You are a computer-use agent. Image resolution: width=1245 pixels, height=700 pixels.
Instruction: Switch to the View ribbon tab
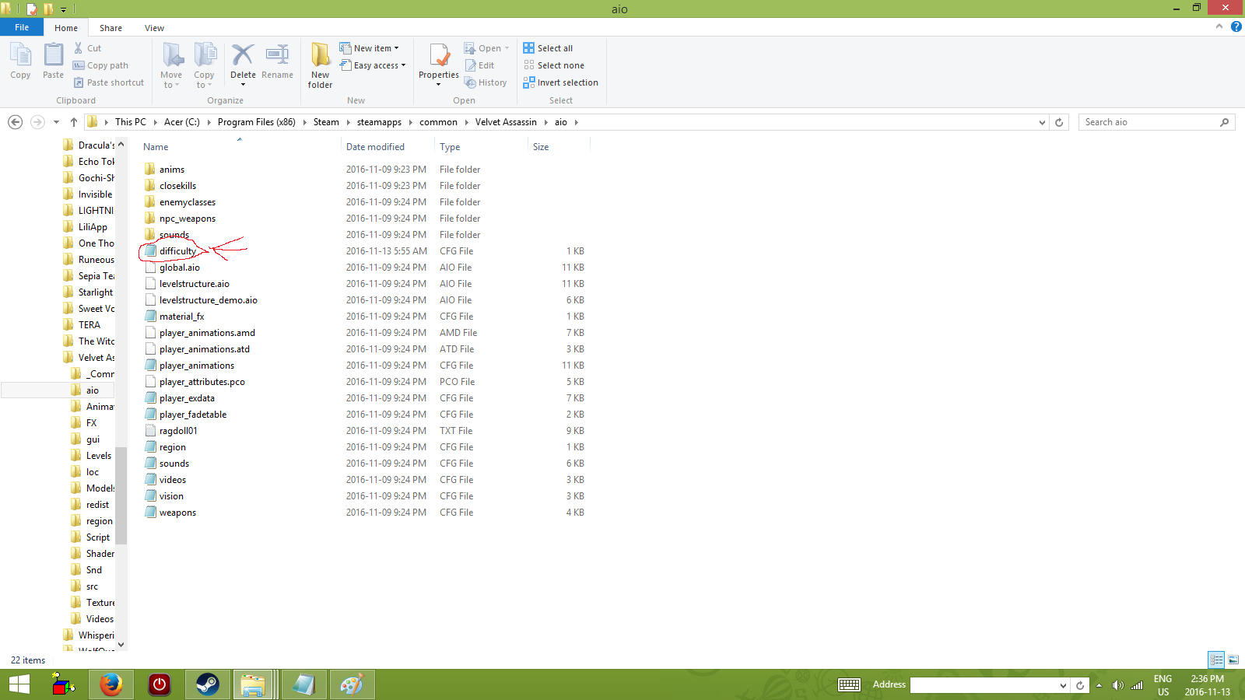tap(154, 28)
